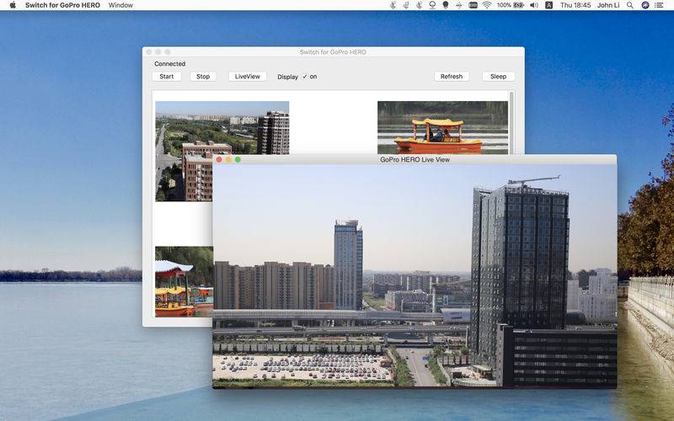Click the Refresh button
Screen dimensions: 674x421
pyautogui.click(x=452, y=77)
